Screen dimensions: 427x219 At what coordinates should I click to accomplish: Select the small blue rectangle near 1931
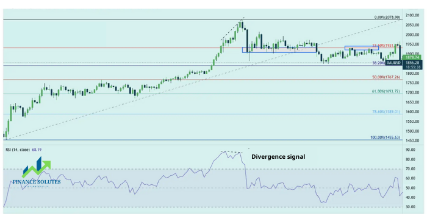click(x=362, y=48)
